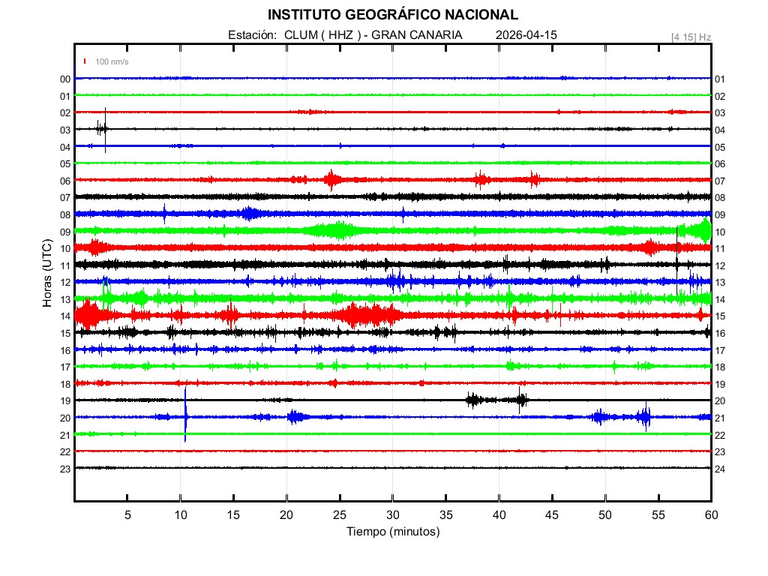Click the INSTITUTO GEOGRÁFICO NACIONAL title
This screenshot has height=576, width=768.
coord(392,14)
